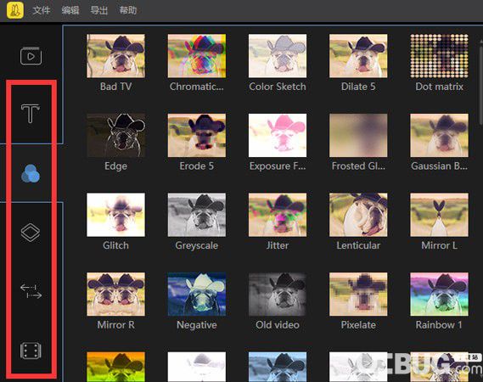Click the "Negative" label
Image resolution: width=483 pixels, height=382 pixels.
(x=197, y=325)
